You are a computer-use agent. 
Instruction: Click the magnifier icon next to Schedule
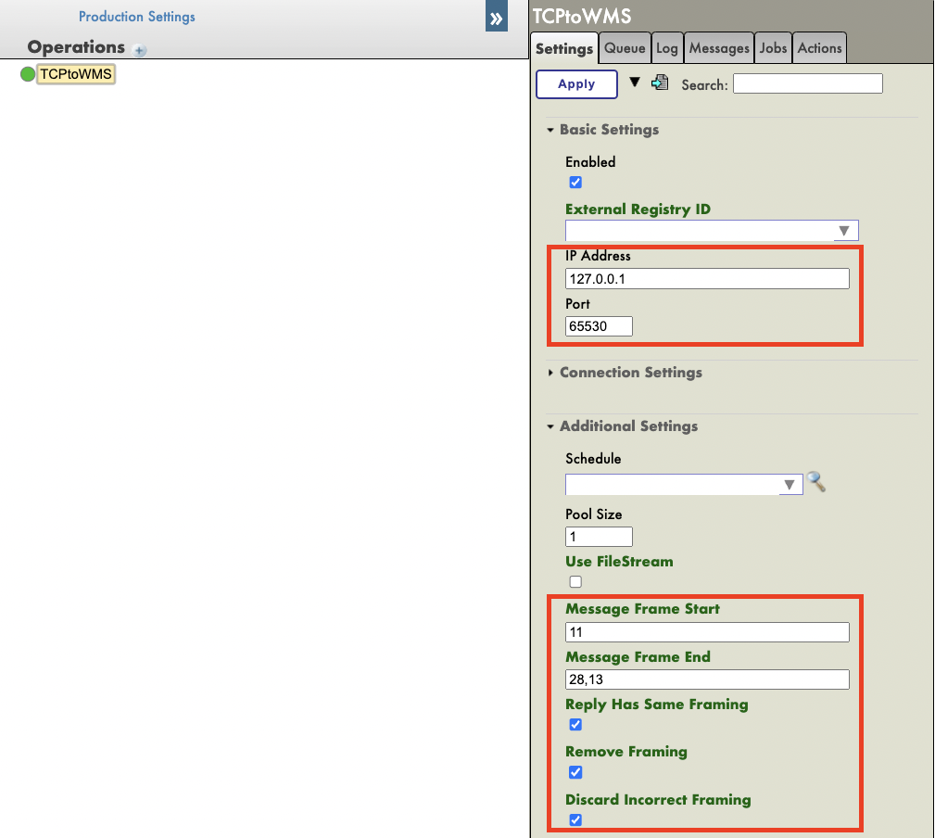click(x=815, y=482)
